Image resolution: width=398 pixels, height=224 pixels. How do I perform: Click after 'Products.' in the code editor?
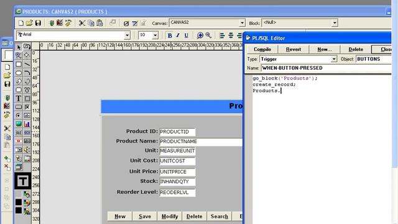click(x=281, y=91)
